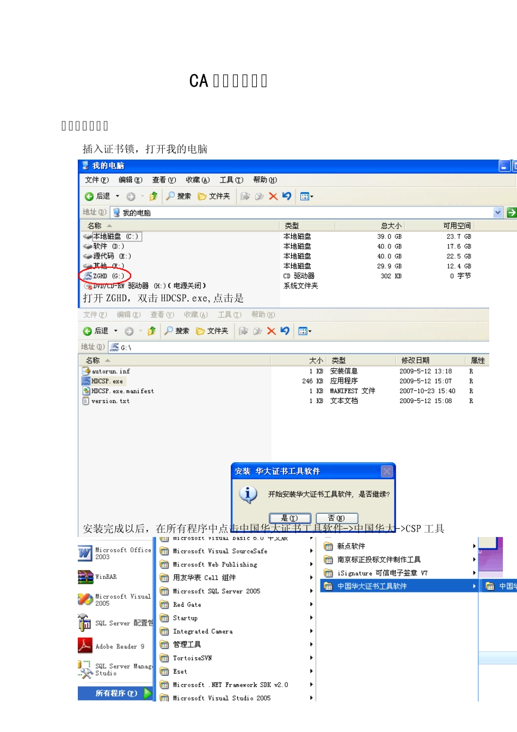Click Microsoft Office 2003 icon in Start menu
The width and height of the screenshot is (517, 732).
[x=85, y=553]
